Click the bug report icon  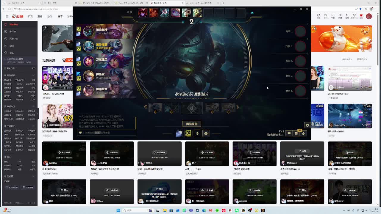[307, 125]
